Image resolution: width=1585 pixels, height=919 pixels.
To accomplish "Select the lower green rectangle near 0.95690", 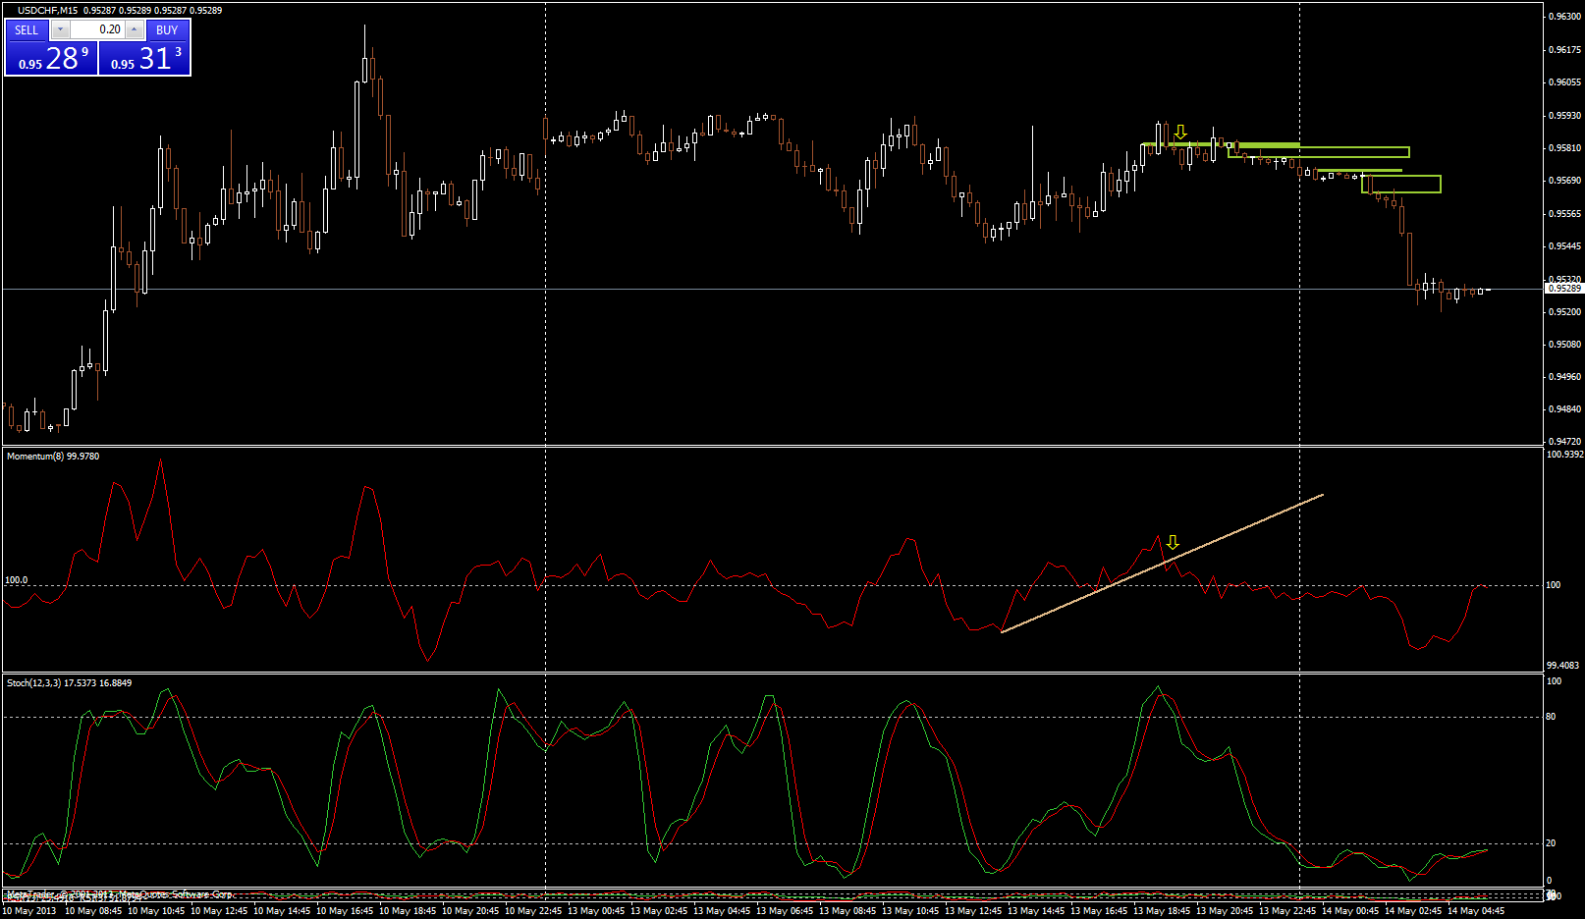I will coord(1402,183).
